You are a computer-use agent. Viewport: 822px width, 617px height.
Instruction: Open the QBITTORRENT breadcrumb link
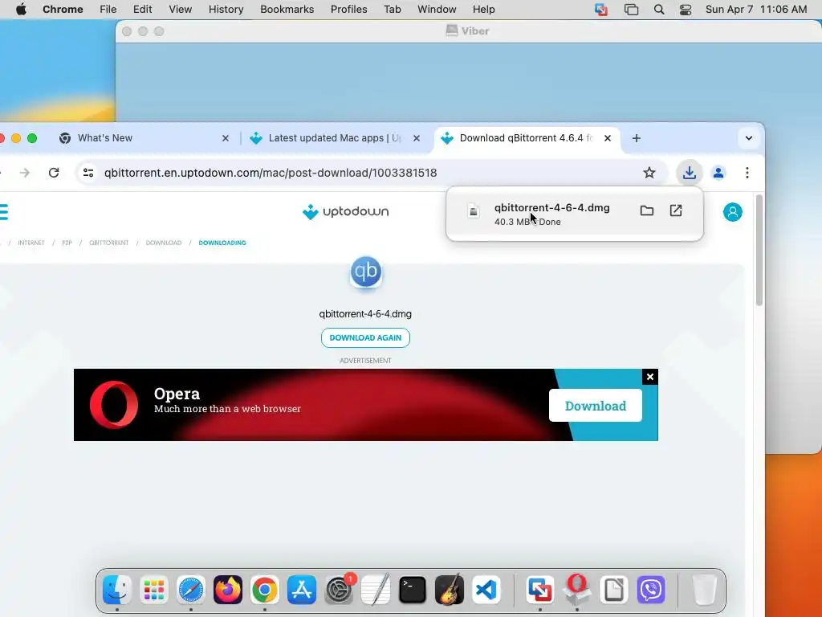(x=108, y=243)
